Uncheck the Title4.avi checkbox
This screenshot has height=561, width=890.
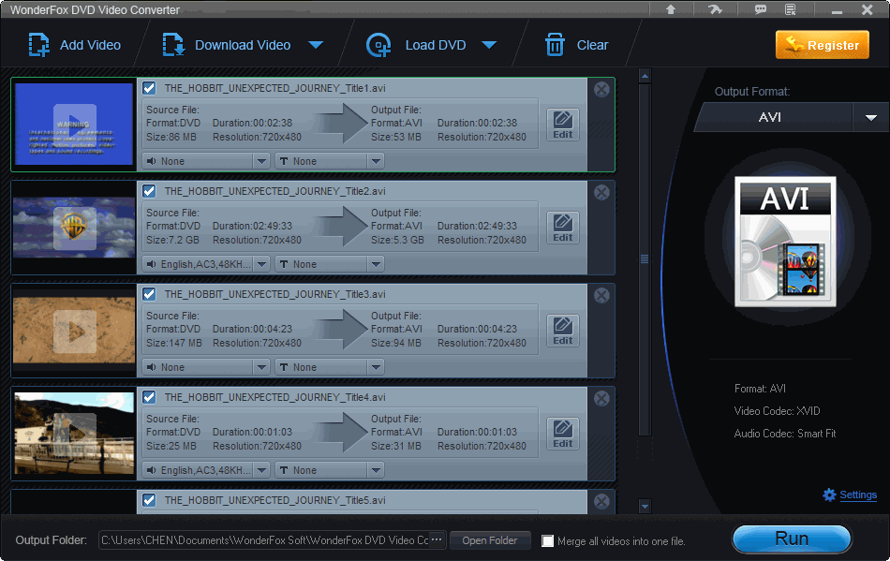[x=149, y=397]
